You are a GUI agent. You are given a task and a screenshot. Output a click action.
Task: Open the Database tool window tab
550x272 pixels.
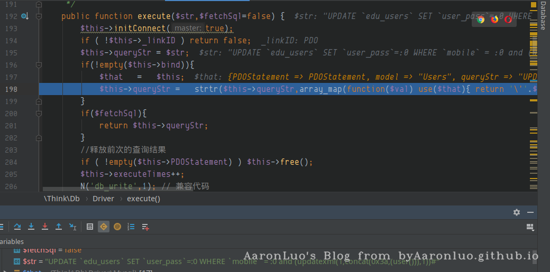click(x=543, y=16)
